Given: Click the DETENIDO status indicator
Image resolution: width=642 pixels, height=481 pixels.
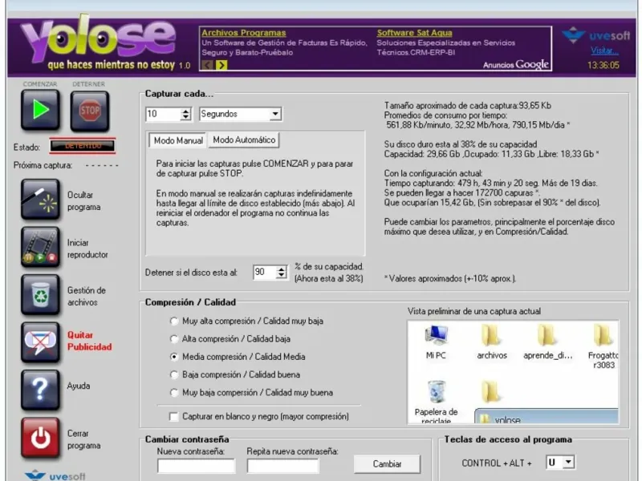Looking at the screenshot, I should [83, 146].
